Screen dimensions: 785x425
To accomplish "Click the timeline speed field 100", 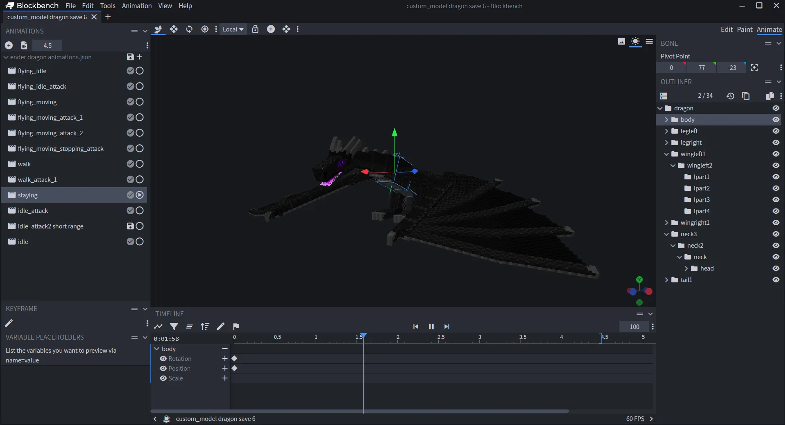I will point(634,327).
